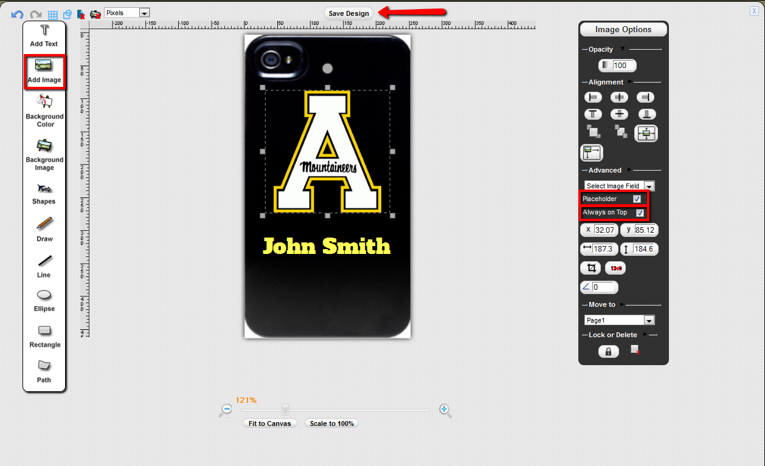Open the Background Color tool
Image resolution: width=765 pixels, height=466 pixels.
click(44, 111)
